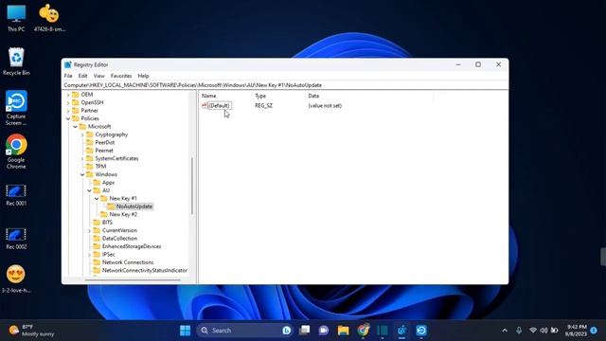This screenshot has height=341, width=606.
Task: Open Rec 0002 video file
Action: tap(16, 239)
